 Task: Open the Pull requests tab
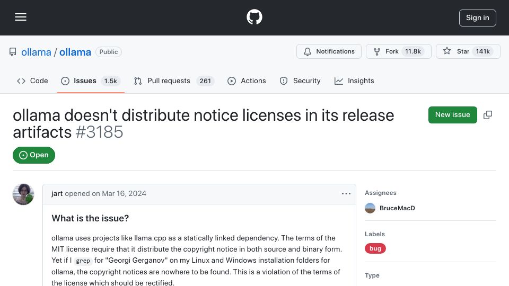point(174,81)
